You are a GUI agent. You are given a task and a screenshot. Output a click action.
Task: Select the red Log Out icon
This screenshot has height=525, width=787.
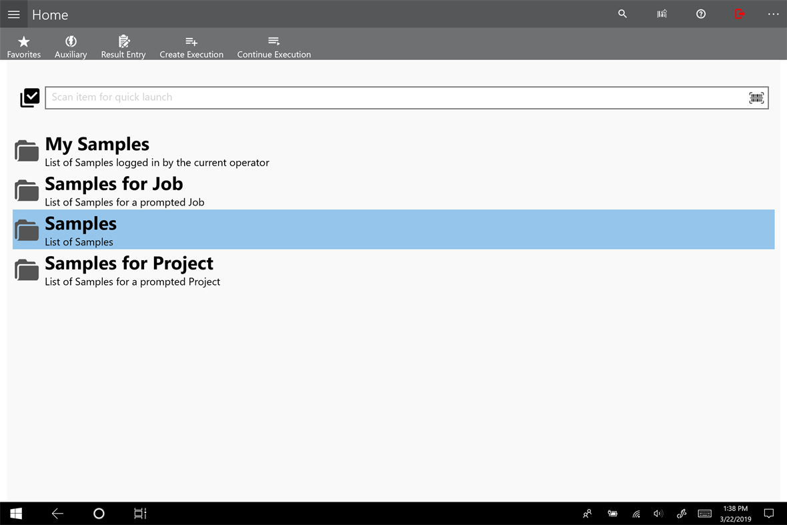coord(740,13)
